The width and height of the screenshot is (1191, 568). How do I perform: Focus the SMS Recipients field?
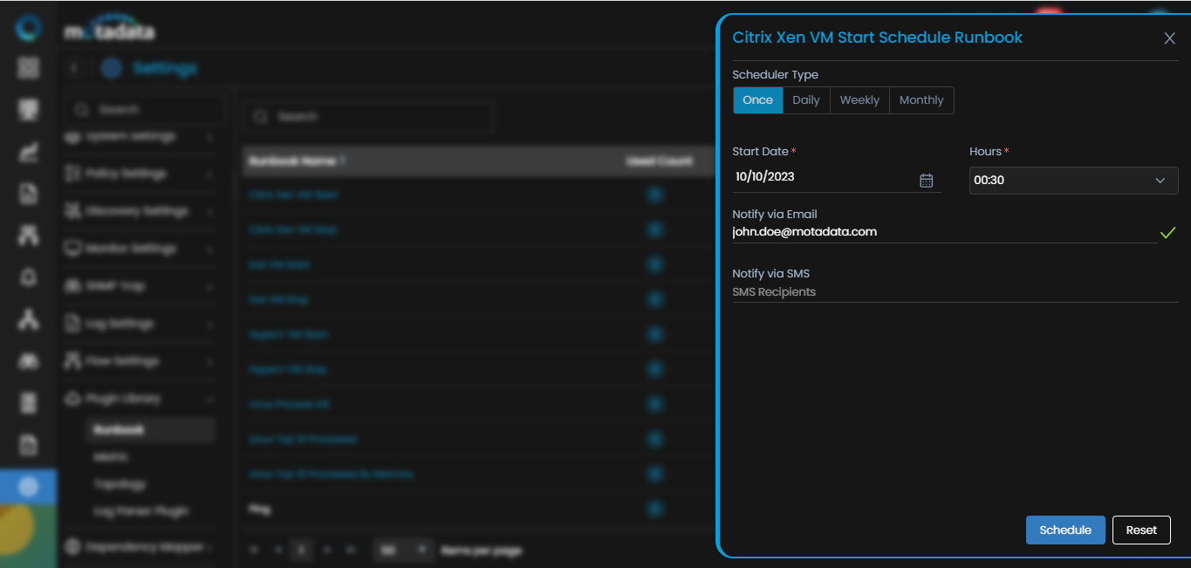[955, 292]
